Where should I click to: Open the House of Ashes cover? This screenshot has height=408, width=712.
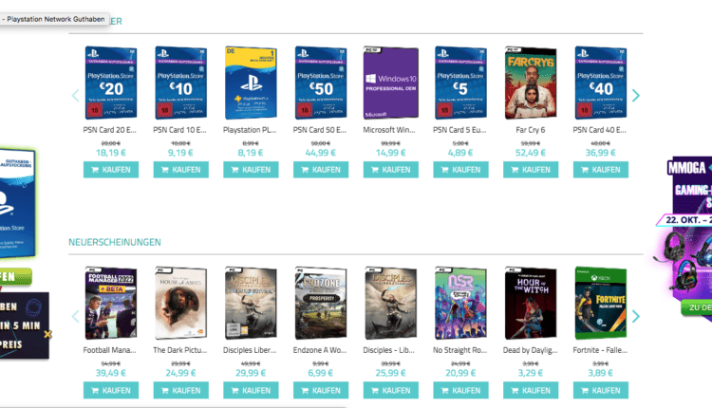pos(180,304)
